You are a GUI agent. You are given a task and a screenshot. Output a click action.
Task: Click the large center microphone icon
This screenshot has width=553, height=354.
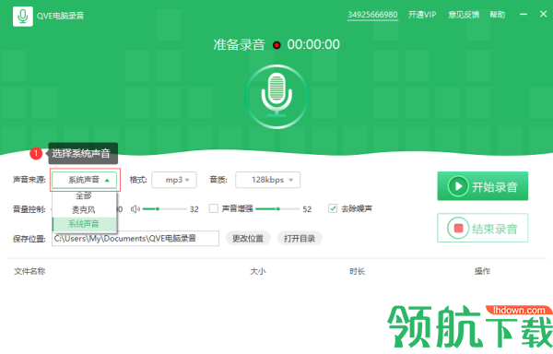point(276,96)
